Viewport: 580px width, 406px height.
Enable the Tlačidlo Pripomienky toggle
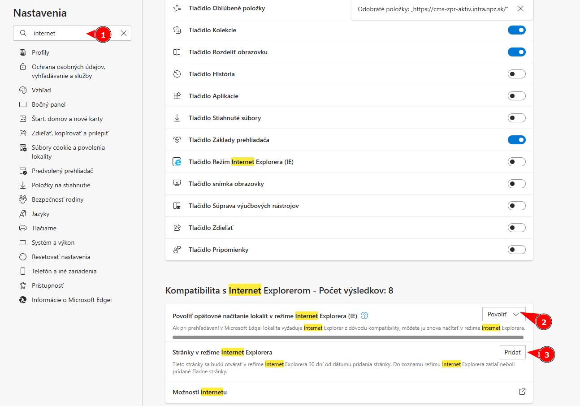(x=516, y=250)
